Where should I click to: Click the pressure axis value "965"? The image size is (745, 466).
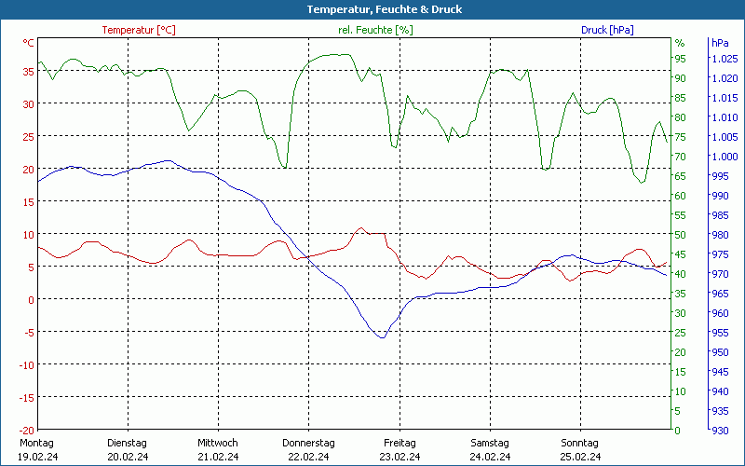(x=720, y=294)
